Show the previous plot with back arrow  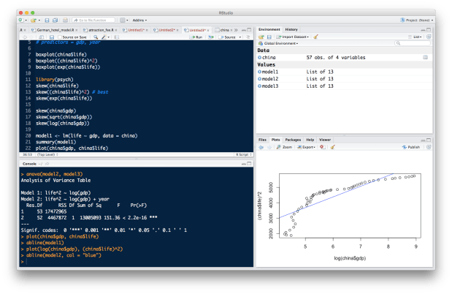point(261,147)
